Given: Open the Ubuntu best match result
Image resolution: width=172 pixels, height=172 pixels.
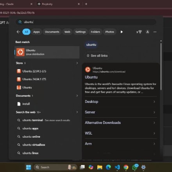Looking at the screenshot, I should point(47,52).
